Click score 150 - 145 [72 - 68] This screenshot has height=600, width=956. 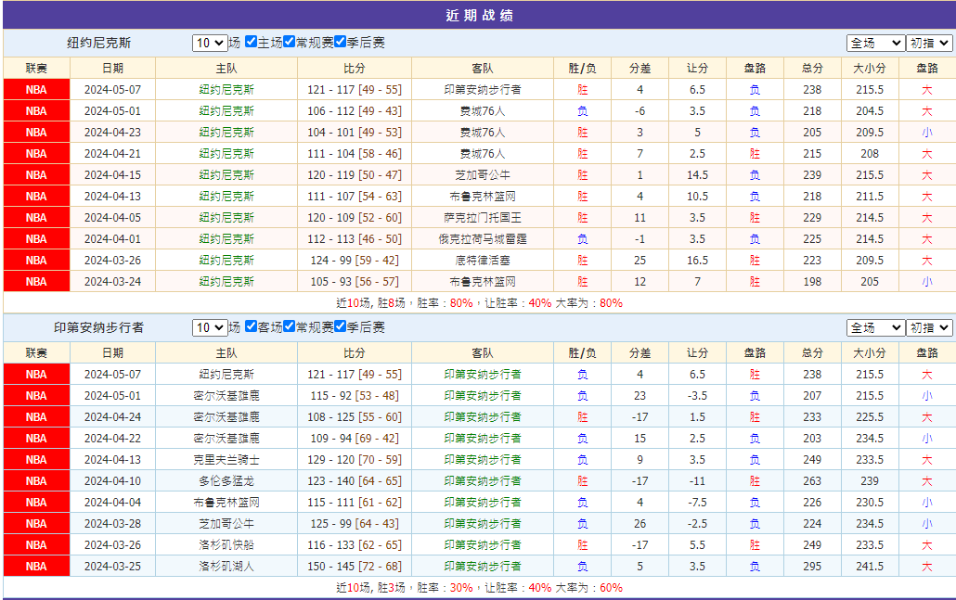(355, 566)
